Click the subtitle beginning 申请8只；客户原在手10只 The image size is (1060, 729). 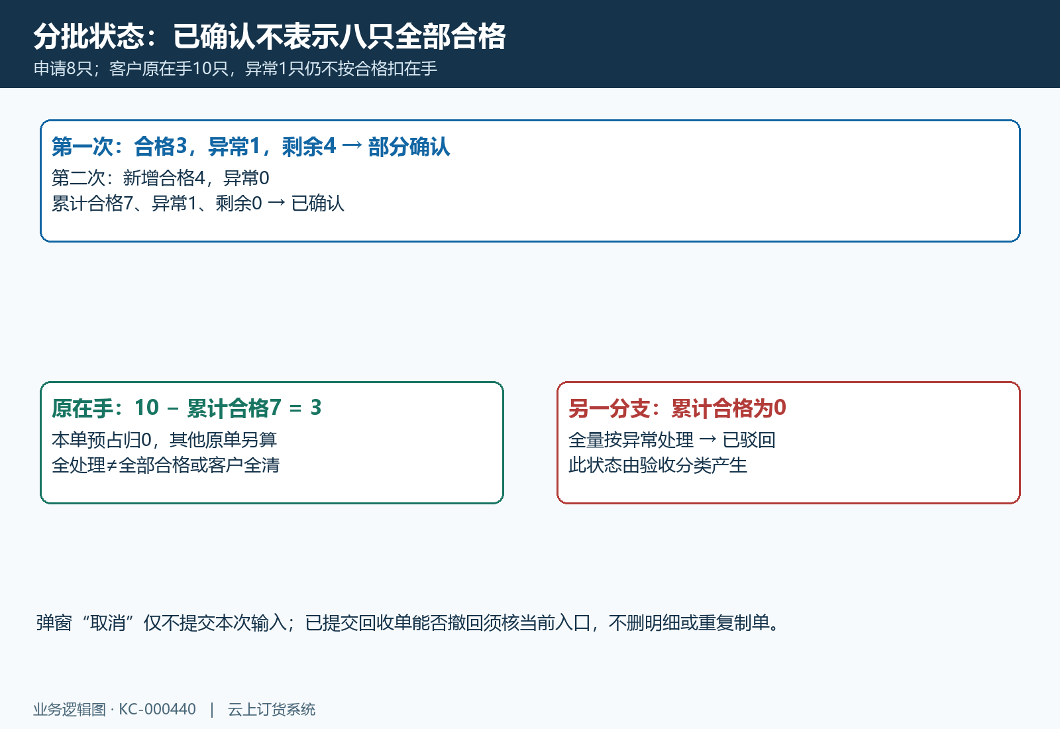point(235,69)
